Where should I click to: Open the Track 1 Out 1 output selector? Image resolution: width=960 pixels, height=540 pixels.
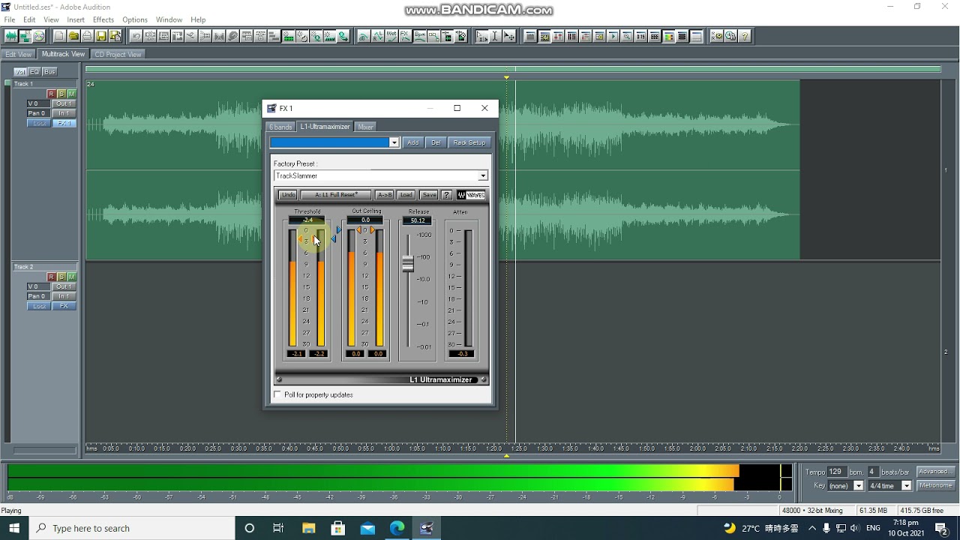click(x=64, y=103)
